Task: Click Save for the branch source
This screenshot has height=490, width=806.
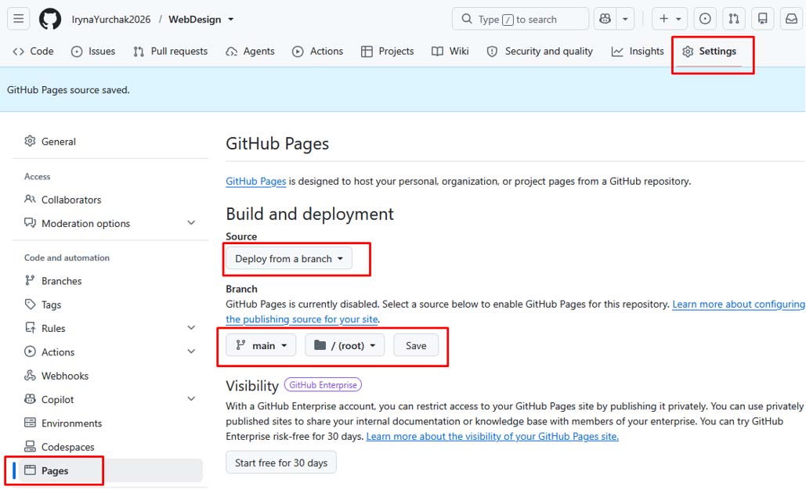Action: pyautogui.click(x=416, y=345)
